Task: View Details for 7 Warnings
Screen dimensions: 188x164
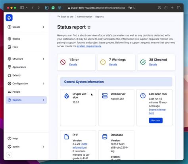Action: [x=113, y=65]
